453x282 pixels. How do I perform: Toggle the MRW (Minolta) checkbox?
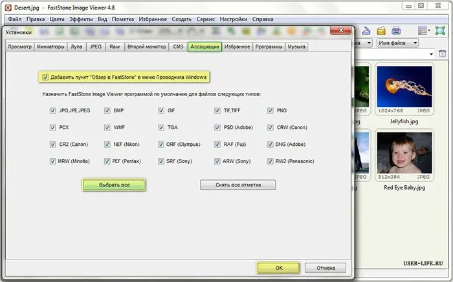(x=52, y=161)
